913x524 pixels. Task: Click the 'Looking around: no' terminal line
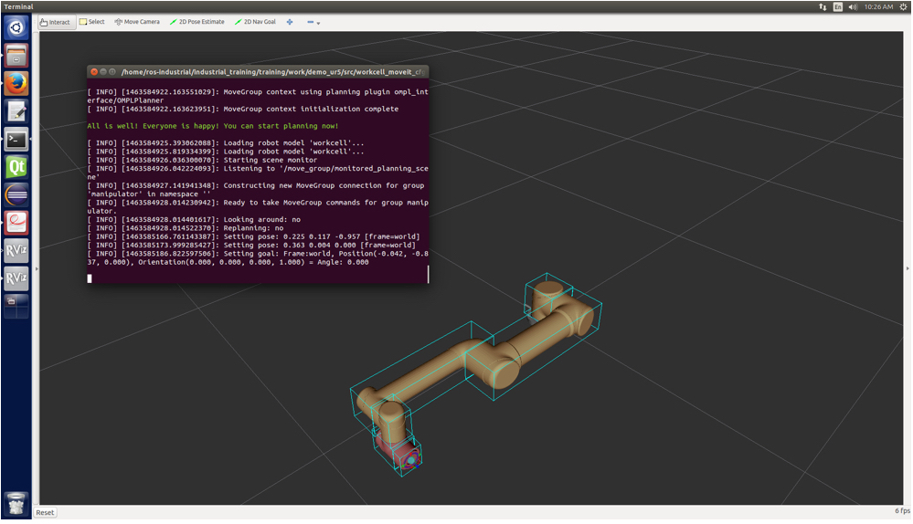pyautogui.click(x=194, y=219)
